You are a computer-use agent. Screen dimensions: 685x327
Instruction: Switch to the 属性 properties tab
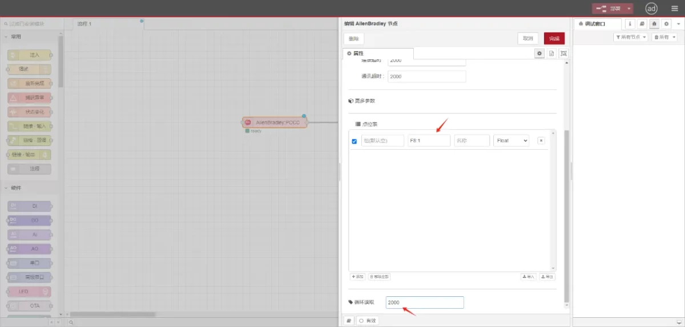pos(378,53)
